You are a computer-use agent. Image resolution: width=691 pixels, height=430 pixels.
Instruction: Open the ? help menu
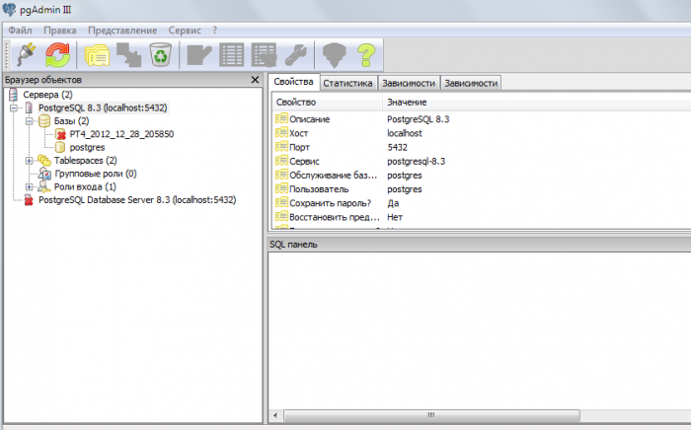coord(214,31)
